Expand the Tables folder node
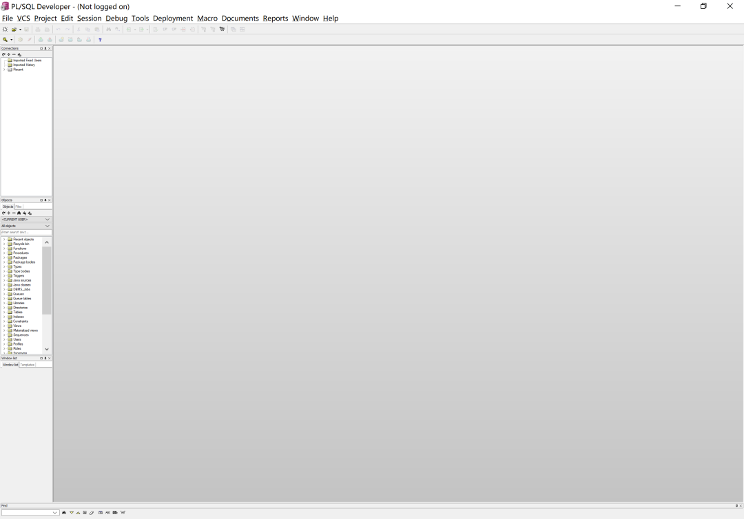744x519 pixels. pos(4,313)
